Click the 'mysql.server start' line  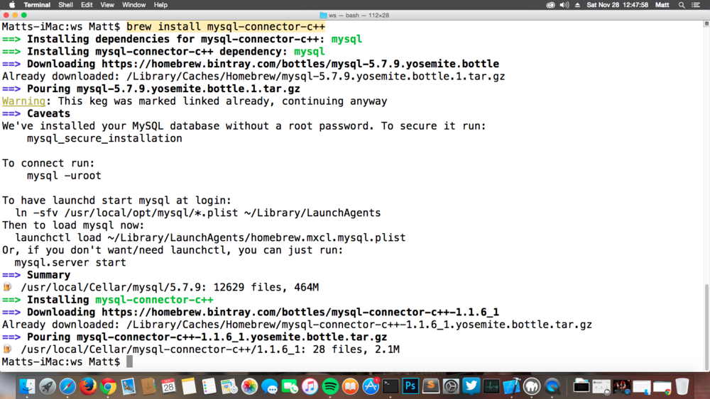tap(70, 262)
